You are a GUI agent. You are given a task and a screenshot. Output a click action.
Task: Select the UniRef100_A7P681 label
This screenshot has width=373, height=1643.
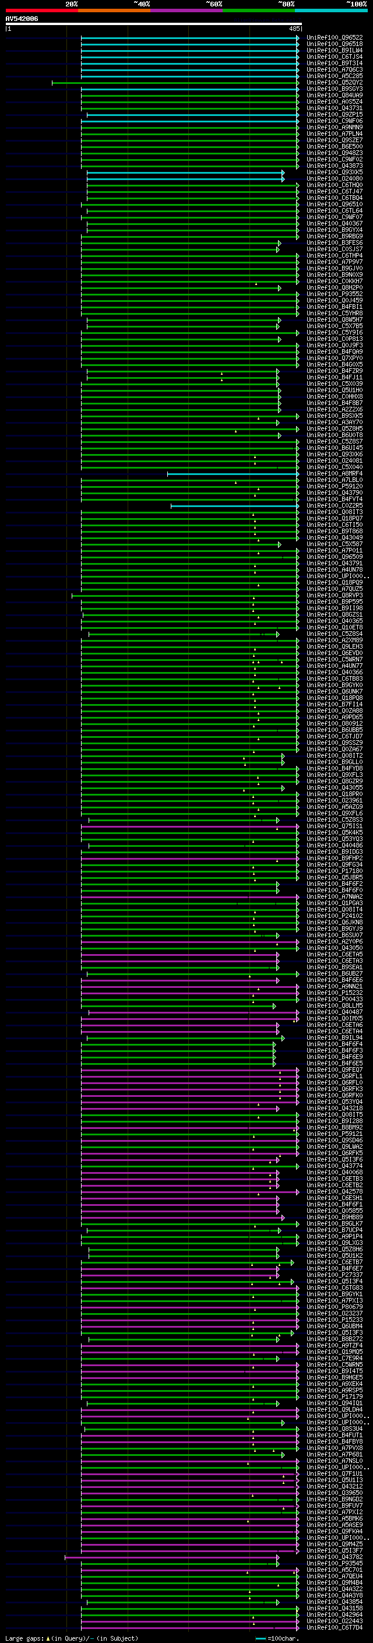click(334, 1454)
